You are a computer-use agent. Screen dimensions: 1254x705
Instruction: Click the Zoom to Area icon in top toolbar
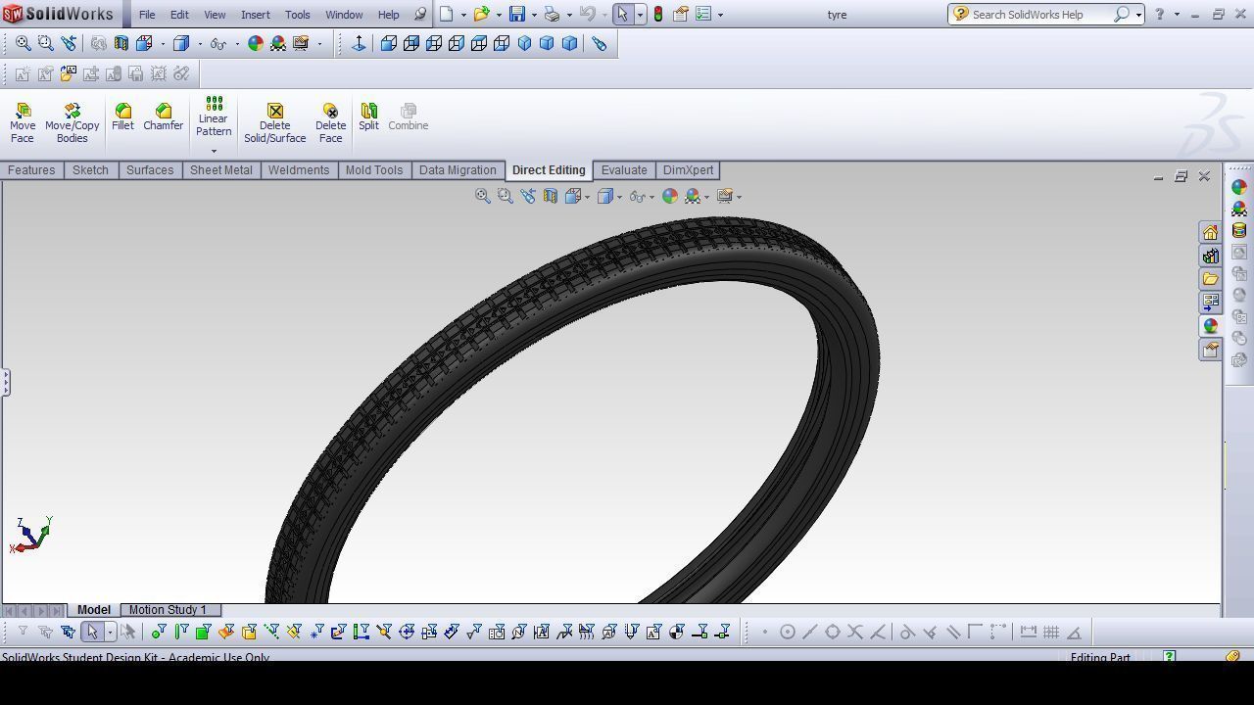tap(45, 43)
